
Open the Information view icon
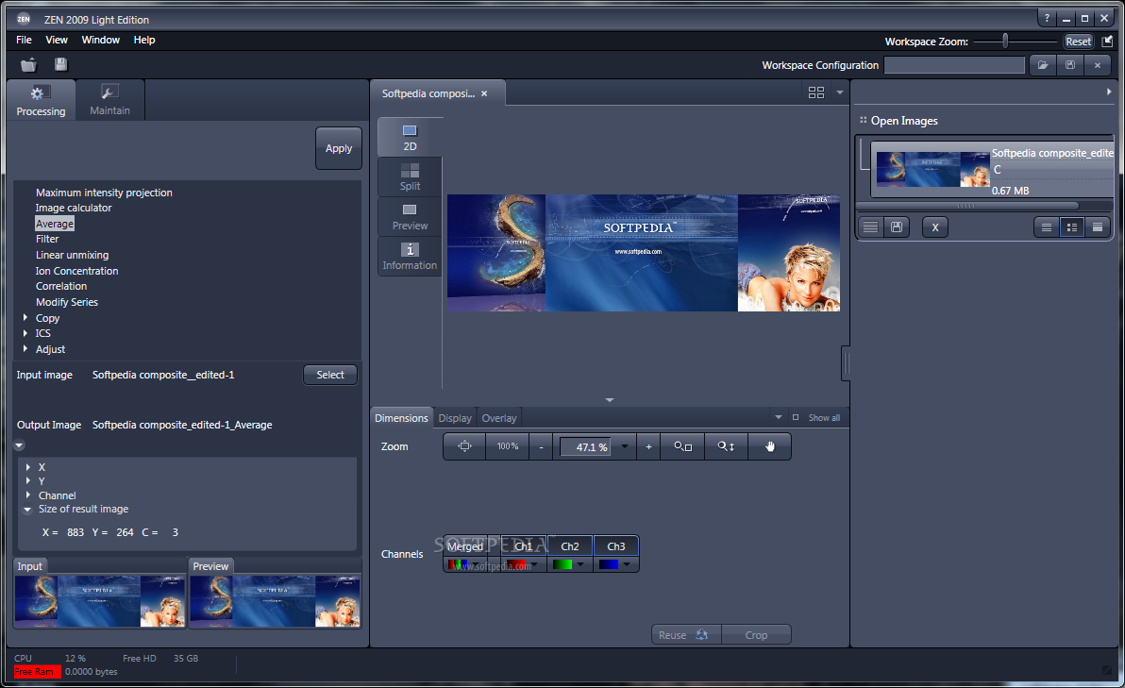click(x=410, y=256)
